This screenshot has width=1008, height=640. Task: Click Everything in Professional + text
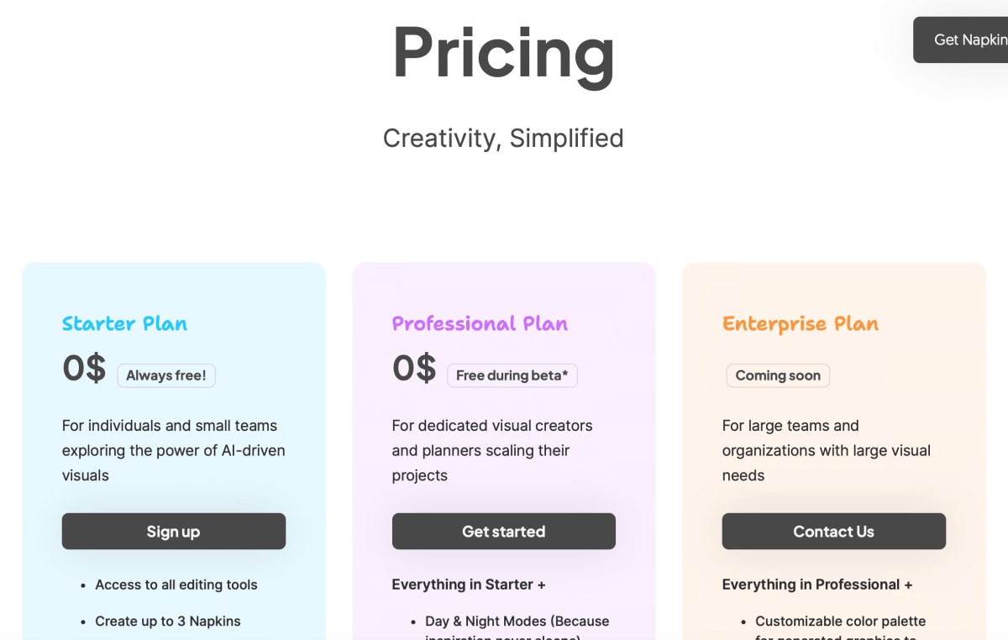(x=816, y=585)
